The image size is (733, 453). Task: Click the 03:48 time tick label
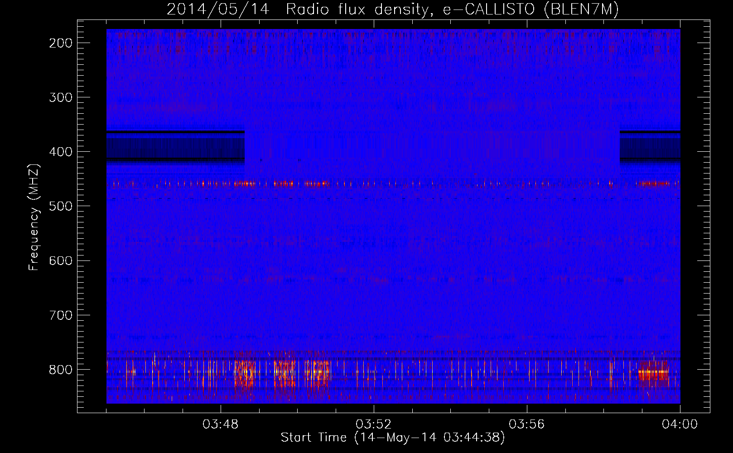point(221,424)
